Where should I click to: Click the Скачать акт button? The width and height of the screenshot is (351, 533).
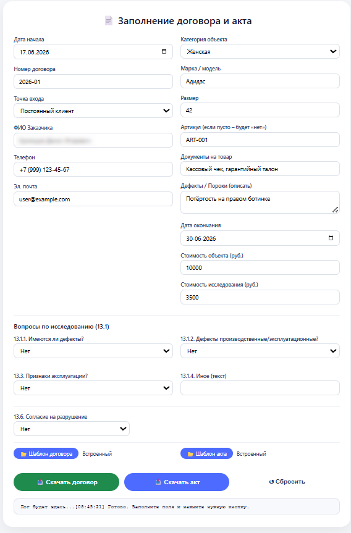tap(177, 482)
